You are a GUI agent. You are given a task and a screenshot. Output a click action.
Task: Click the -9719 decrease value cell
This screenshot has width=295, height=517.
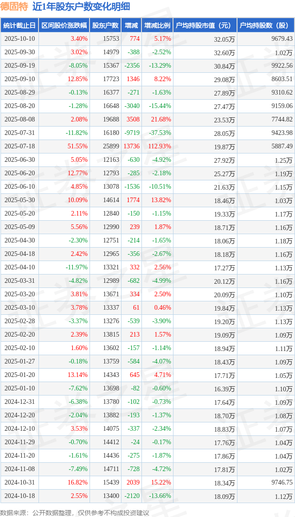pyautogui.click(x=132, y=133)
